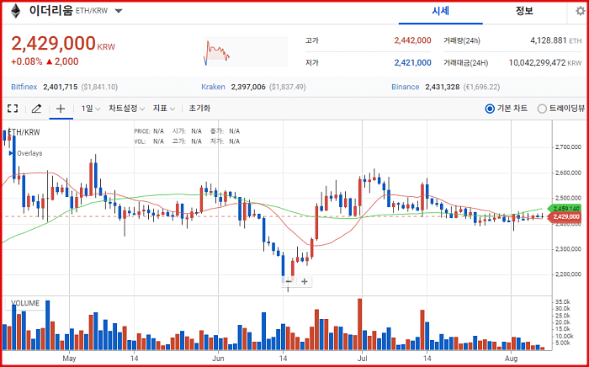
Task: Open the 지표 indicators dropdown
Action: click(164, 109)
